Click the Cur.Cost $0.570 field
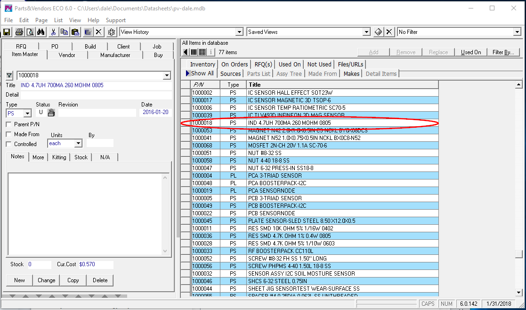Image resolution: width=526 pixels, height=310 pixels. coord(96,265)
